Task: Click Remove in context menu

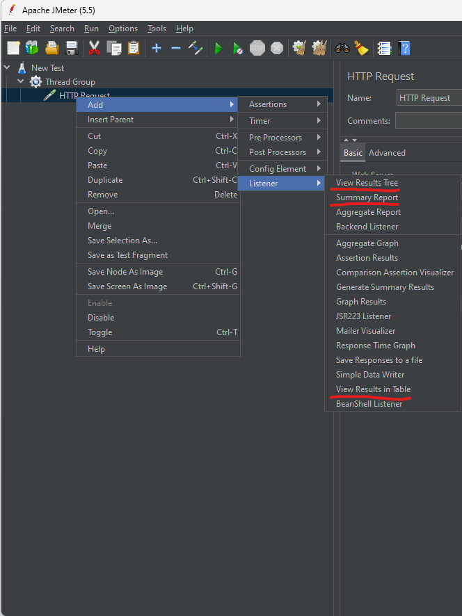Action: tap(158, 195)
